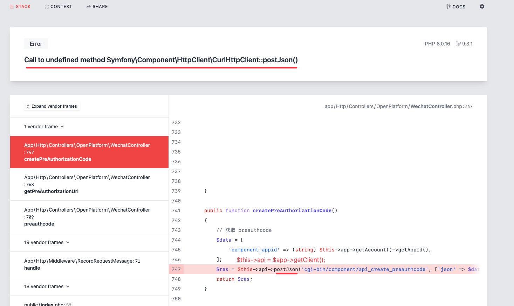514x306 pixels.
Task: Click the undefined method error message
Action: [x=161, y=60]
